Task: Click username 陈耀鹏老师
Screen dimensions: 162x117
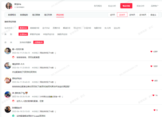Action: [17, 108]
